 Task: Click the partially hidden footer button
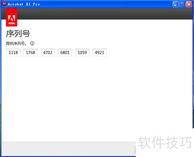(x=135, y=149)
